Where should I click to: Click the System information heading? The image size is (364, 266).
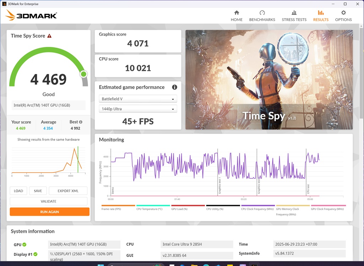[33, 232]
